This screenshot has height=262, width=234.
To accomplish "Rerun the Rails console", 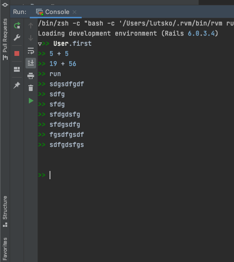I will 17,26.
